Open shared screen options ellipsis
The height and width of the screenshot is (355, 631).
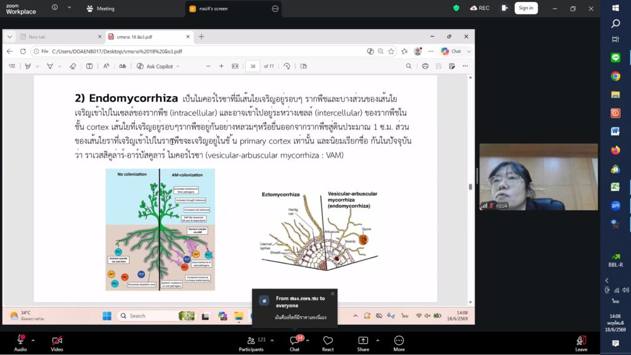tap(275, 9)
